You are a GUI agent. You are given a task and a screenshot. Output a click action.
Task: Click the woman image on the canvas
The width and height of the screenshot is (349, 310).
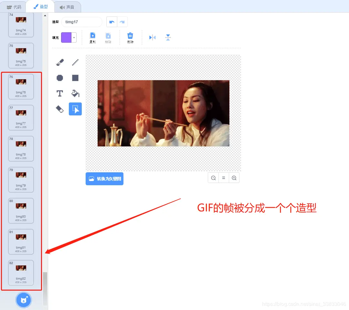[x=164, y=113]
